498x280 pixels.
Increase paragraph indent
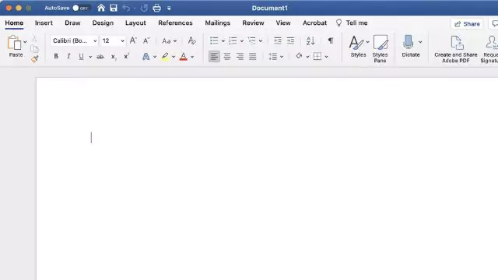coord(290,40)
